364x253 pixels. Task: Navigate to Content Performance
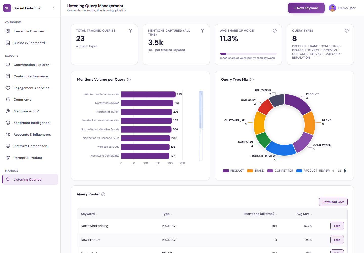30,76
